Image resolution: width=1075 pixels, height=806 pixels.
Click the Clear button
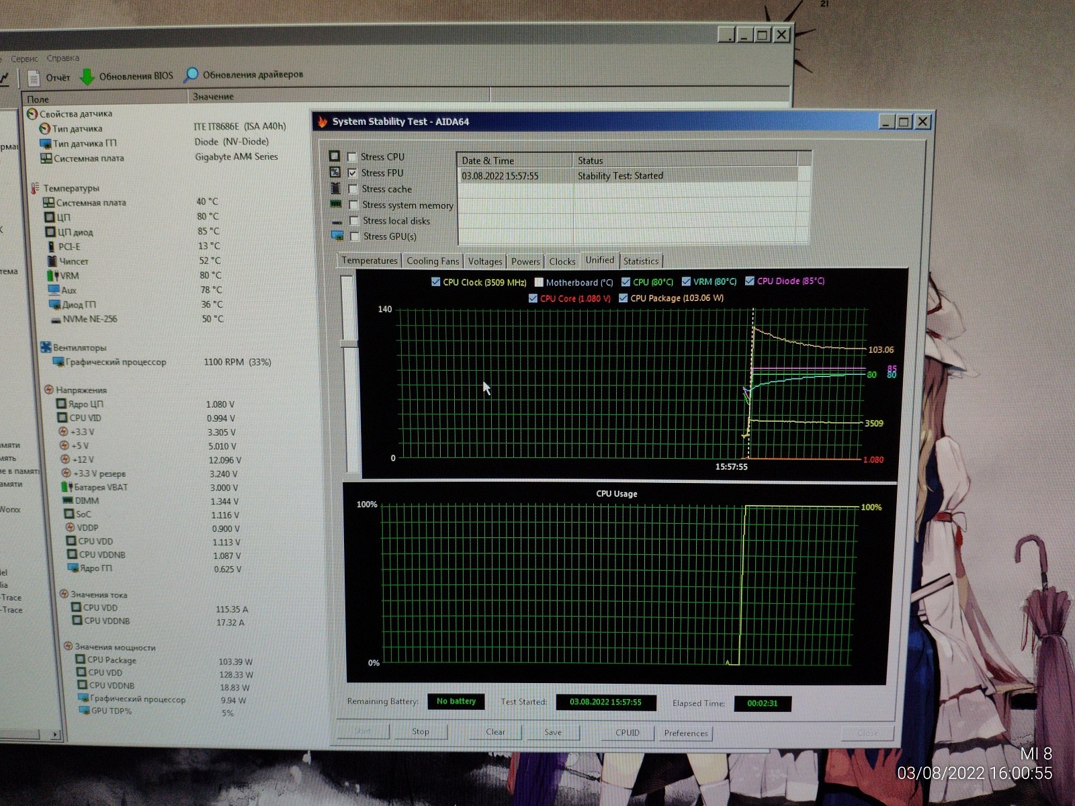496,732
